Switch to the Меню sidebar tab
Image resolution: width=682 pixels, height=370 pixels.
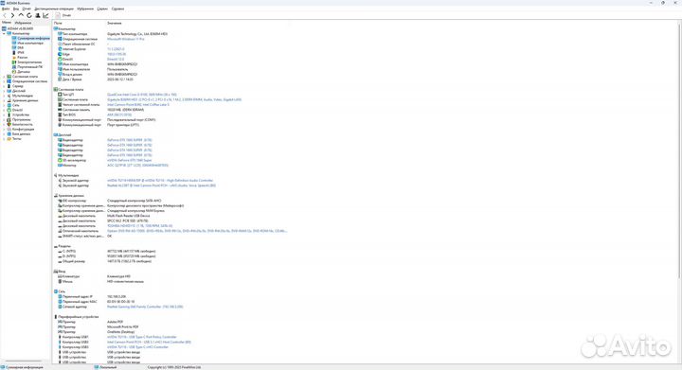[x=7, y=22]
